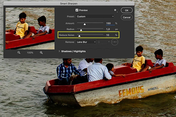Click the Radius slider handle
The image size is (176, 117).
click(x=81, y=30)
